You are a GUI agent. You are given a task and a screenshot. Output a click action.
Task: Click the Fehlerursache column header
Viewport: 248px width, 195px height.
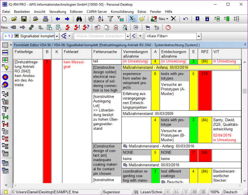[107, 54]
